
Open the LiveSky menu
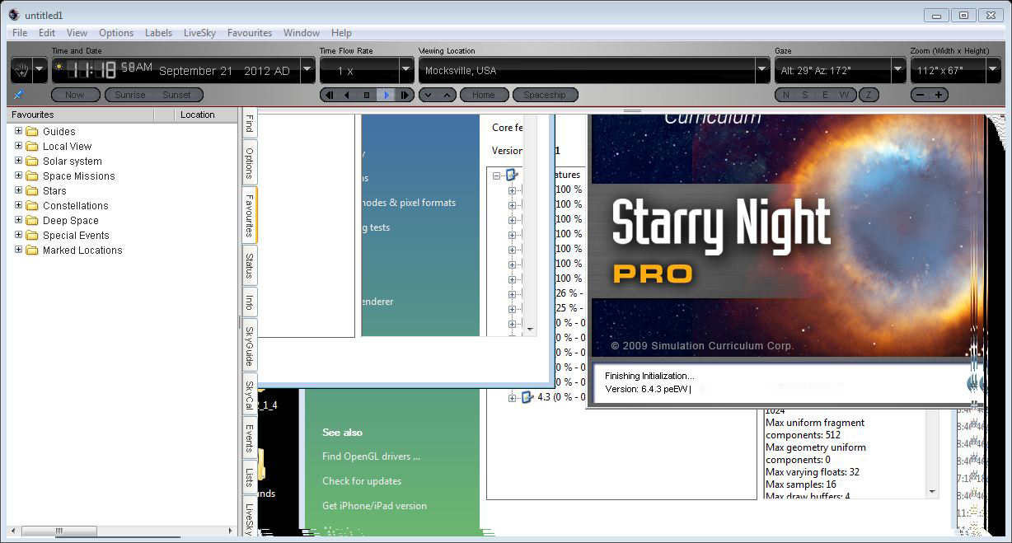coord(199,33)
